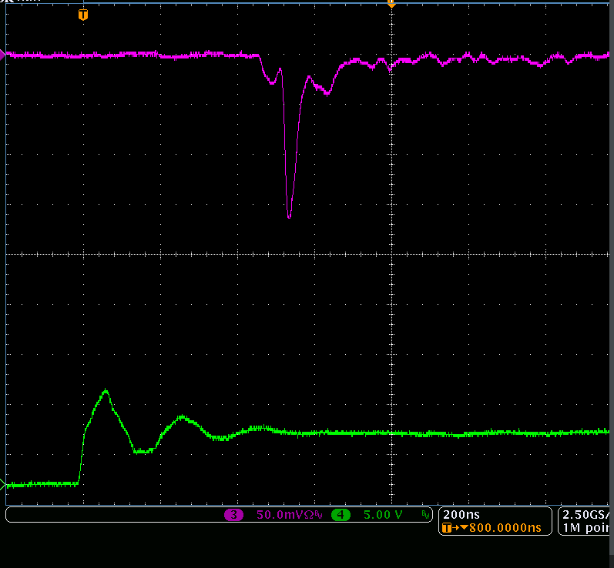614x568 pixels.
Task: Click the 200ns timebase readout
Action: click(x=461, y=514)
